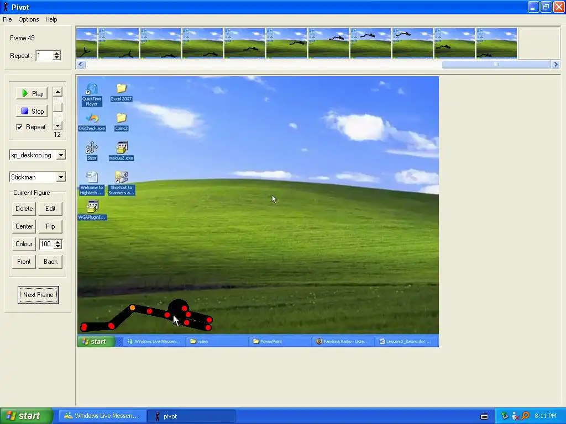
Task: Click the clock showing 8:11 PM
Action: pos(546,416)
